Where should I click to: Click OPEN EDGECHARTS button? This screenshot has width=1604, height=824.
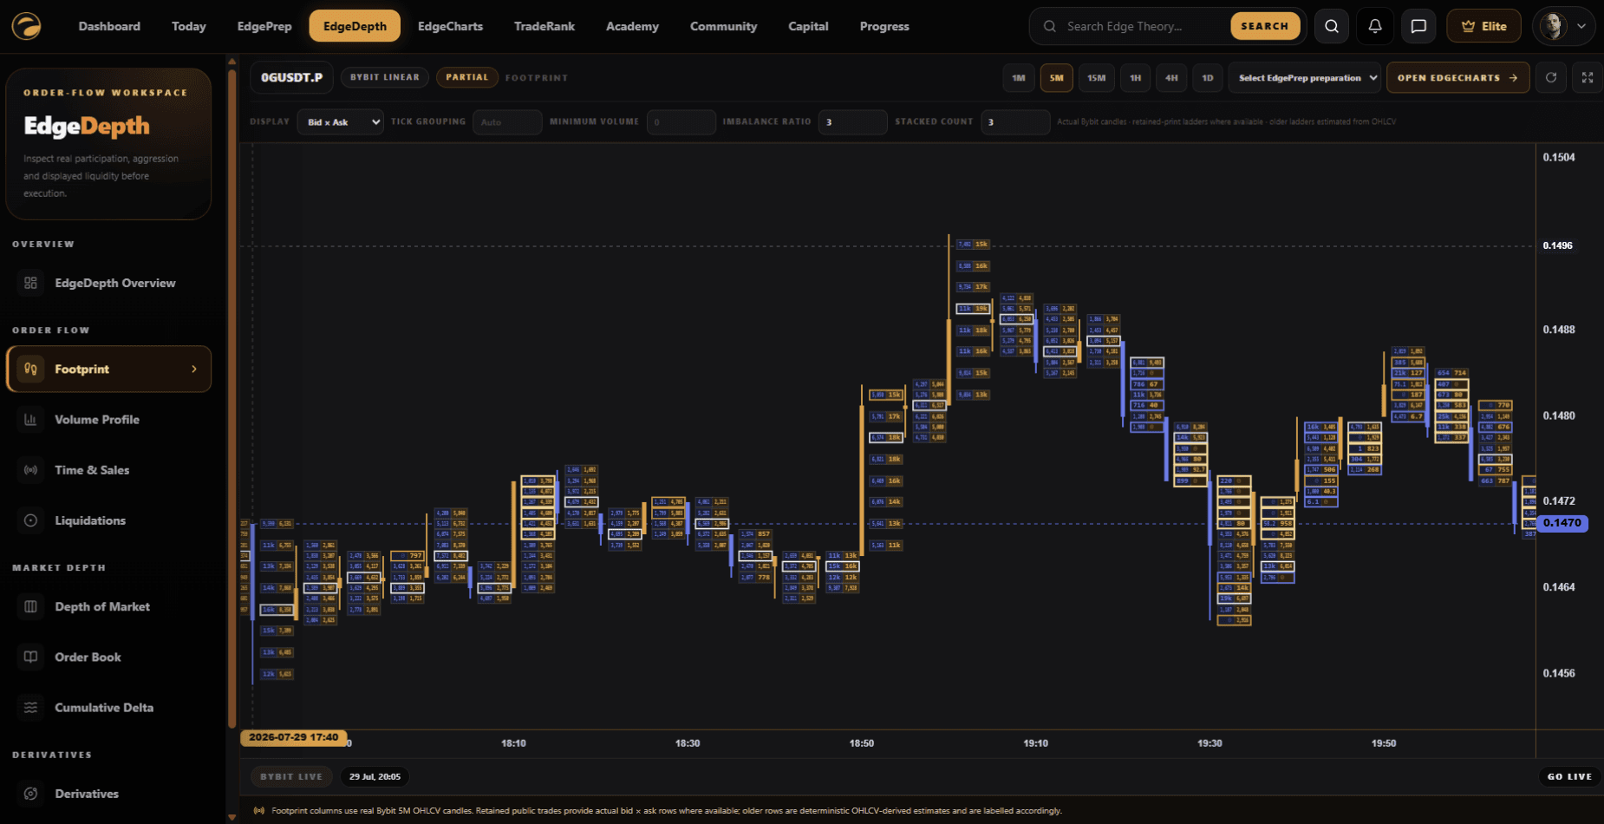1457,78
